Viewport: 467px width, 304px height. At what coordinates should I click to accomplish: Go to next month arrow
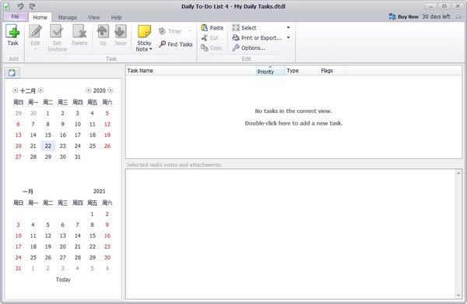click(40, 90)
